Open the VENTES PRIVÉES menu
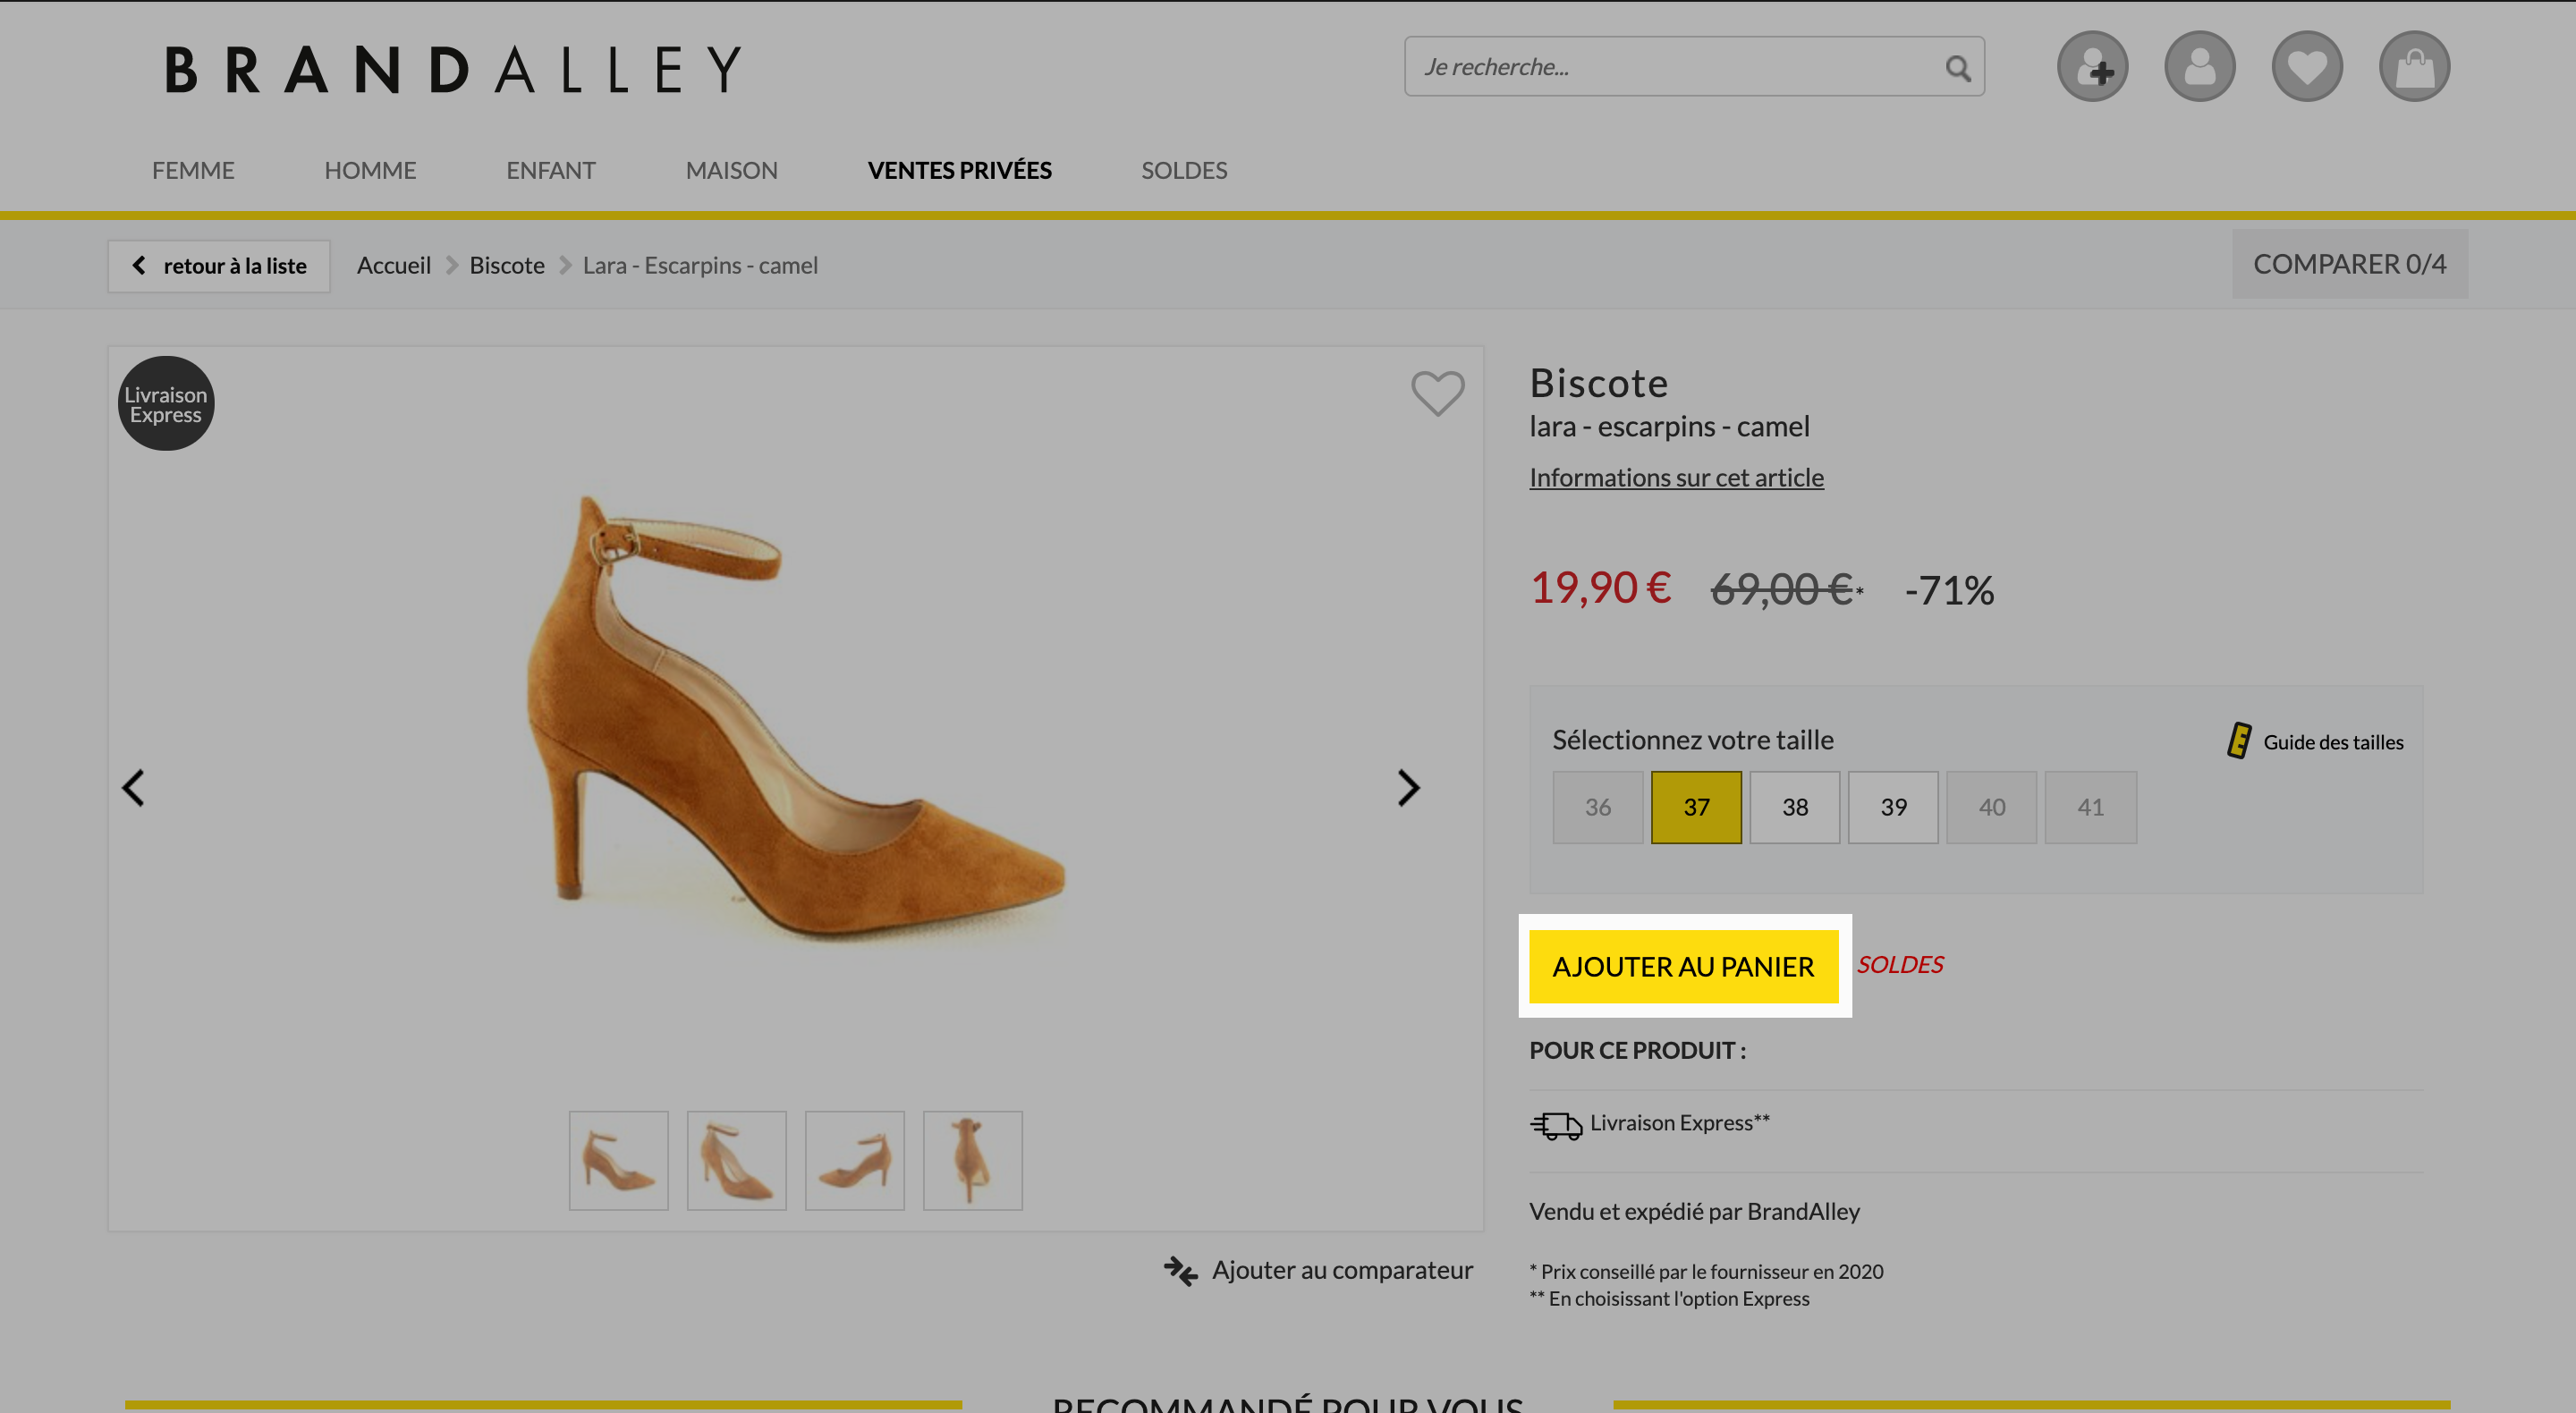 [959, 171]
